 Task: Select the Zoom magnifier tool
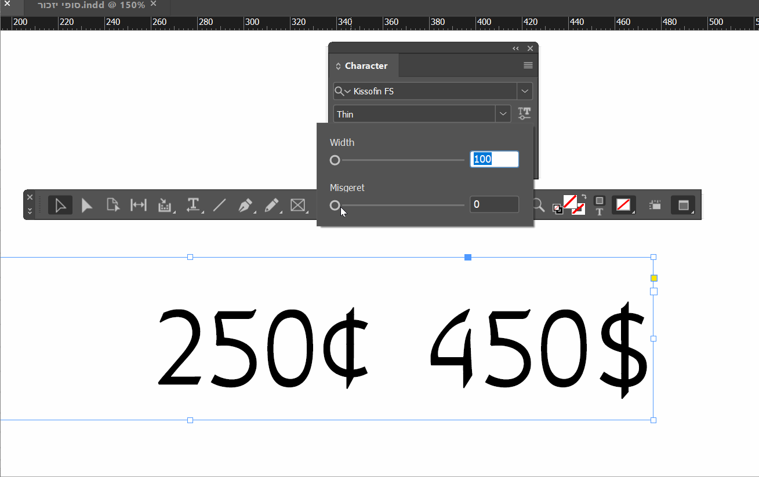point(539,205)
